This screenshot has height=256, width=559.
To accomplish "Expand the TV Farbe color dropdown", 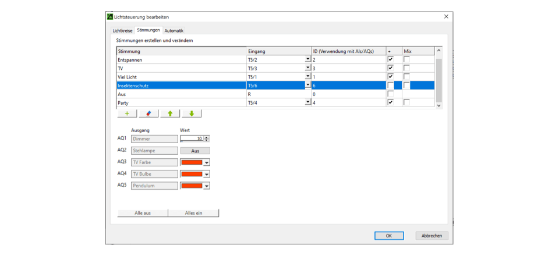I will click(x=206, y=163).
